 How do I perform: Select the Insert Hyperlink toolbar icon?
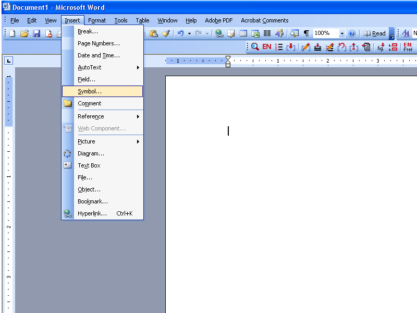(x=219, y=33)
